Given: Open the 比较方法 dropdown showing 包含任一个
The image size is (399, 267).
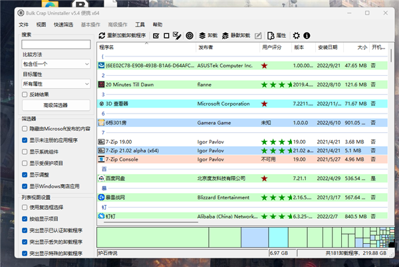Looking at the screenshot, I should point(56,64).
